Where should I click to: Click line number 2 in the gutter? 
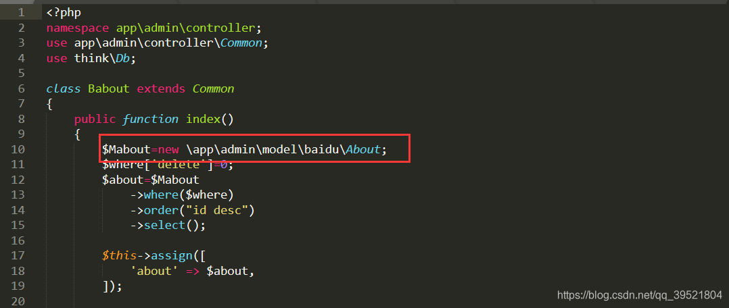[22, 28]
